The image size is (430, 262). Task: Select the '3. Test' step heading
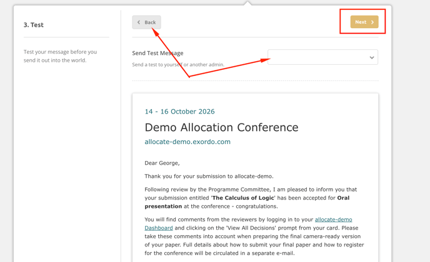[x=34, y=25]
